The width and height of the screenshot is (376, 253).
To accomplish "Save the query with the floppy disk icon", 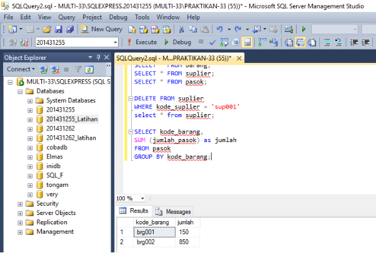I will pyautogui.click(x=59, y=29).
